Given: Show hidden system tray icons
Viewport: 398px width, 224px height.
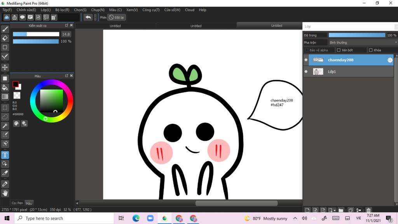Looking at the screenshot, I should pyautogui.click(x=295, y=218).
